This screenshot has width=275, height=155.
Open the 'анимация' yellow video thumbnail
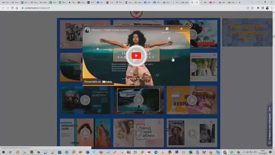[192, 100]
